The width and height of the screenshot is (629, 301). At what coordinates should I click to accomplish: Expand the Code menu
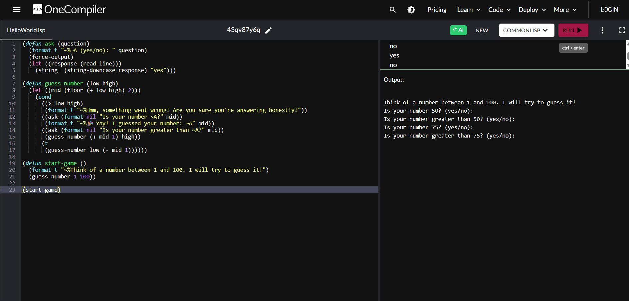coord(499,10)
